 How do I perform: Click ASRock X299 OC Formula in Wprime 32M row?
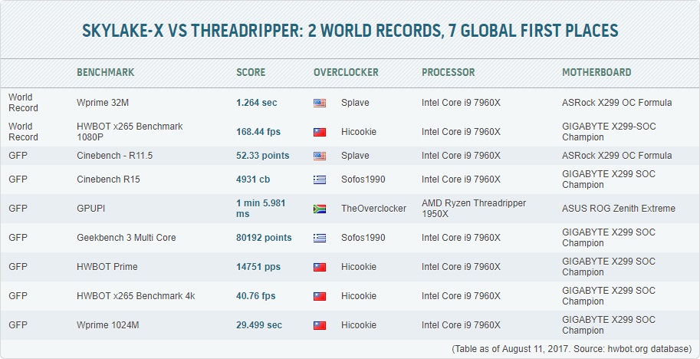(617, 103)
